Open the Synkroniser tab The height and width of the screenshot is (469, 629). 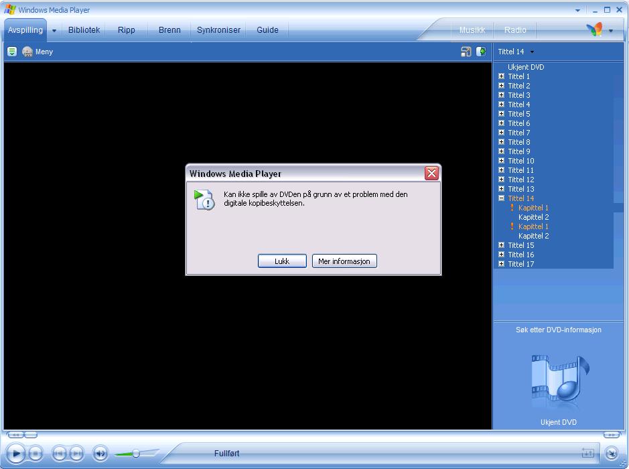(x=218, y=30)
